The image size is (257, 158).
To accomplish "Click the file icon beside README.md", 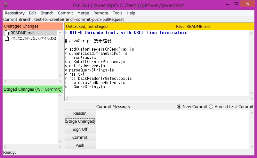I will 7,33.
